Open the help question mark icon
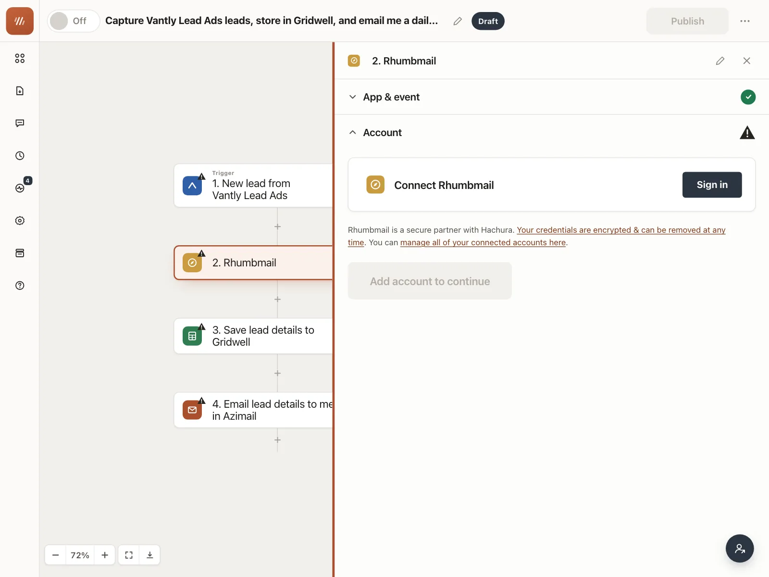Viewport: 769px width, 577px height. tap(20, 286)
